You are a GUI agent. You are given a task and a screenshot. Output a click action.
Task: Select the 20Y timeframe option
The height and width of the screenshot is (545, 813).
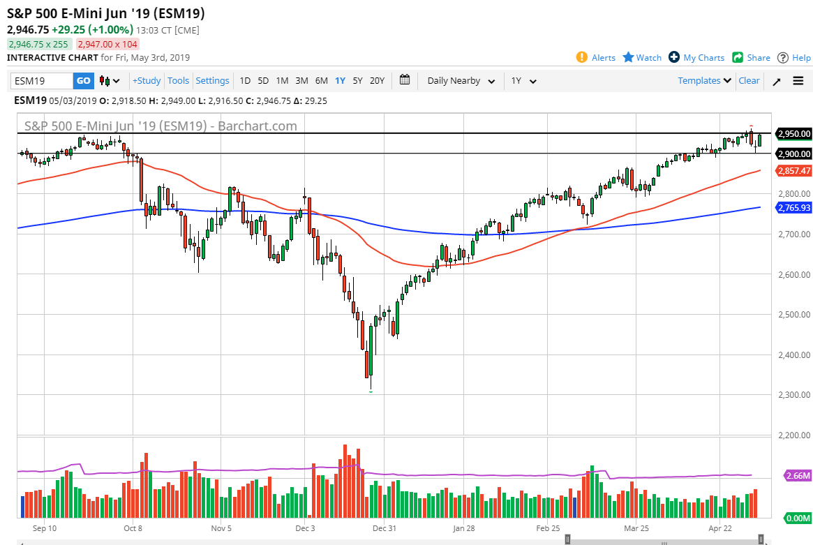click(x=376, y=81)
